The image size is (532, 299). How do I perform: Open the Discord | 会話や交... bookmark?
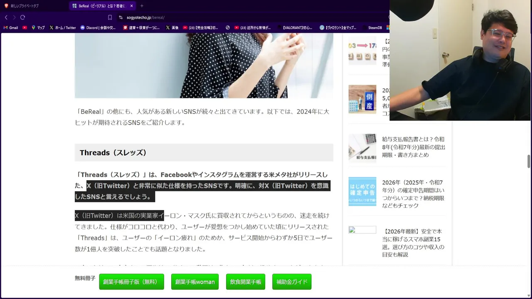pos(98,28)
